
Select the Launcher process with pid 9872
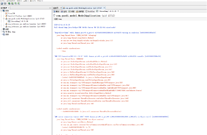coord(27,27)
